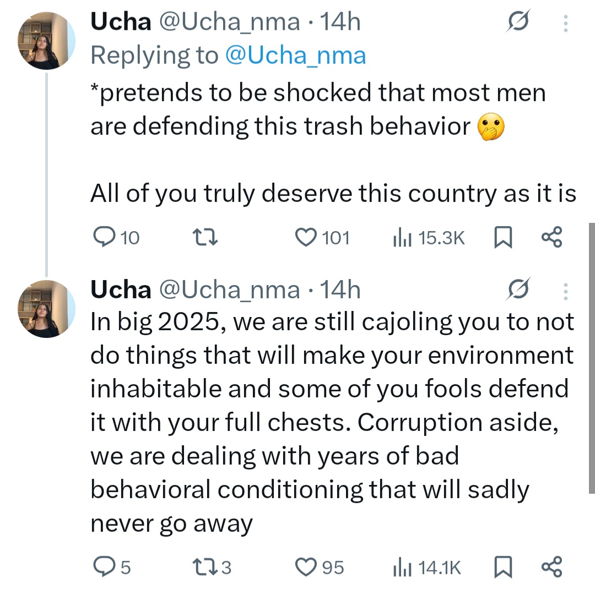Open more options menu on first tweet
The height and width of the screenshot is (590, 595).
click(x=566, y=23)
